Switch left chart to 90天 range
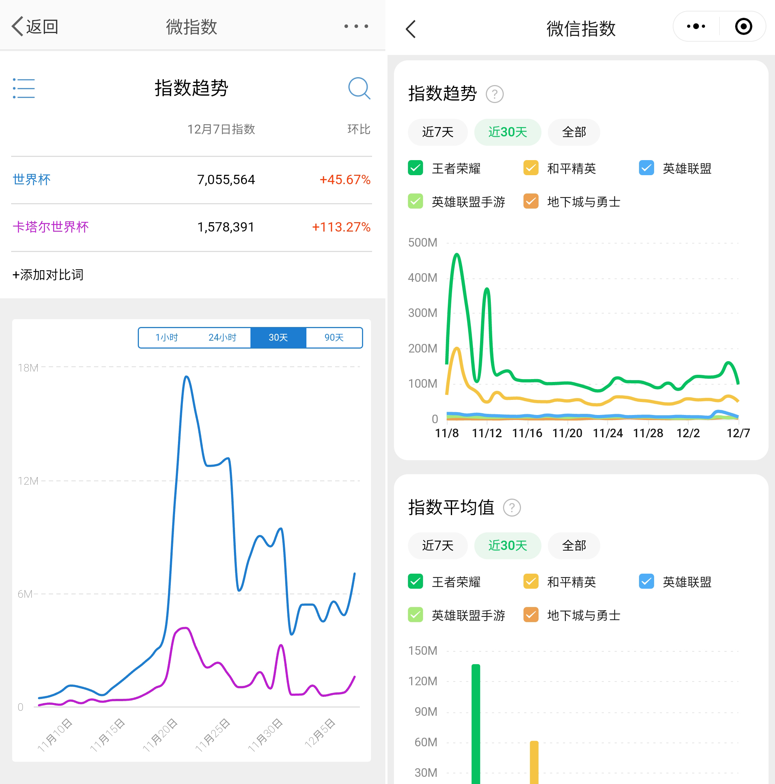The image size is (775, 784). [334, 338]
